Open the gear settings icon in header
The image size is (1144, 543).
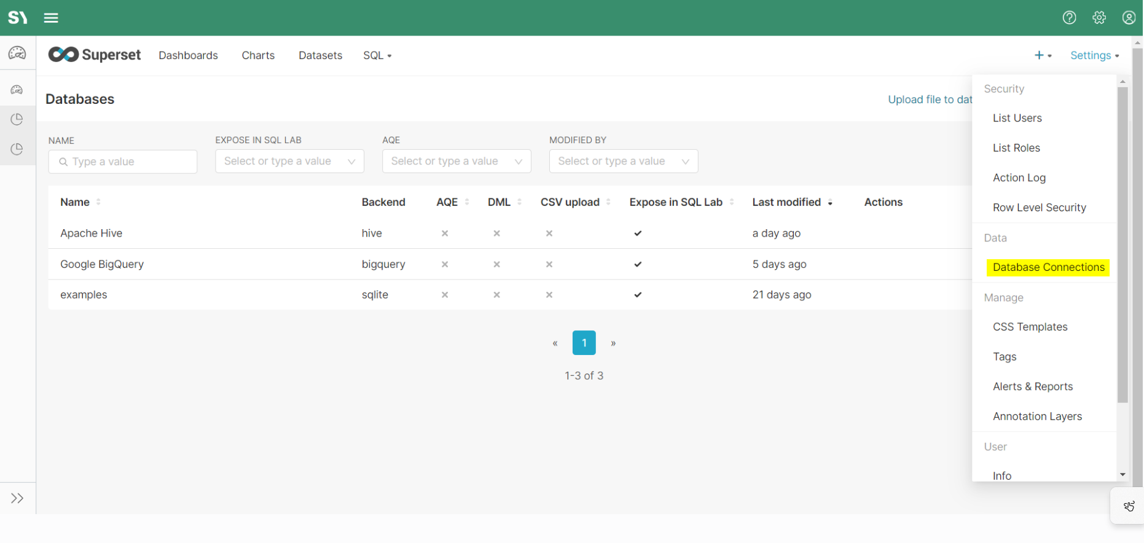tap(1099, 18)
